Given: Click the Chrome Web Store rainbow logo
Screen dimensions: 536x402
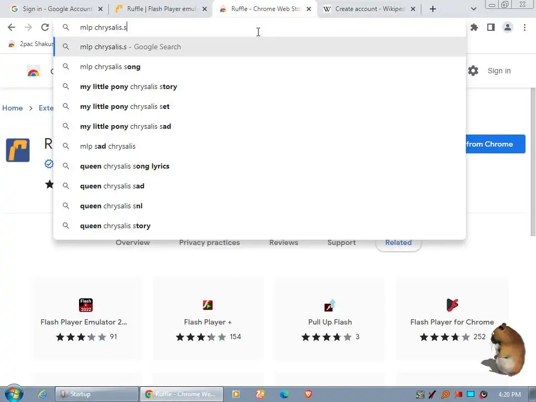Looking at the screenshot, I should point(33,71).
